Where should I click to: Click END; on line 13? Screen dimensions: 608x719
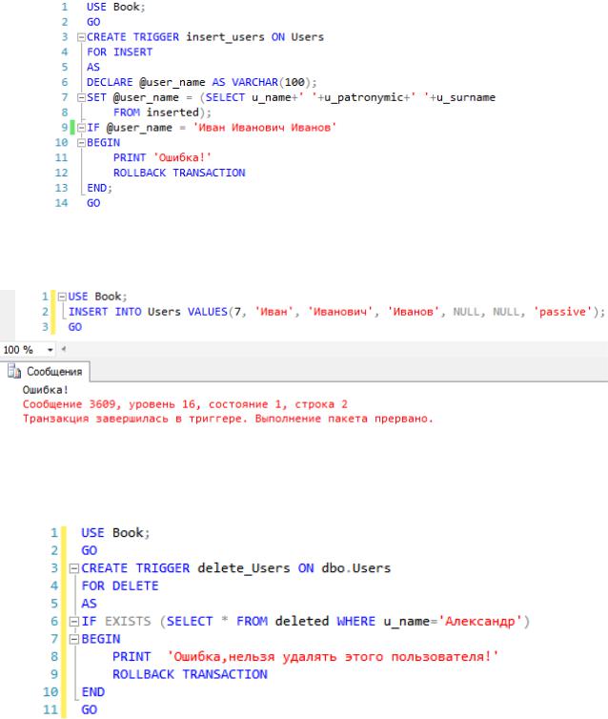click(x=99, y=188)
